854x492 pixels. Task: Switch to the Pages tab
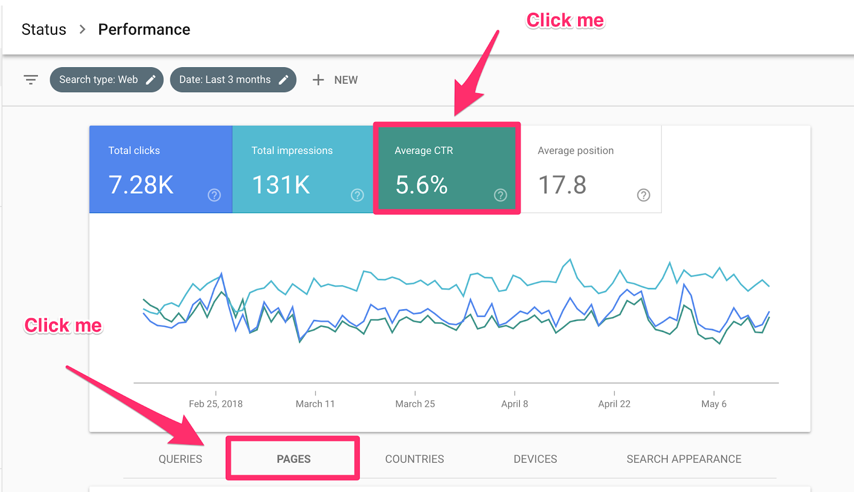coord(293,459)
